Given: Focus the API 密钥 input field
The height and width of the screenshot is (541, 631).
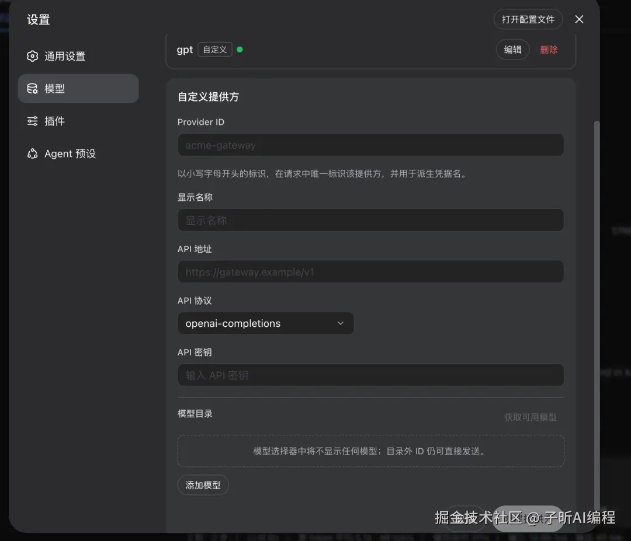Looking at the screenshot, I should 370,375.
